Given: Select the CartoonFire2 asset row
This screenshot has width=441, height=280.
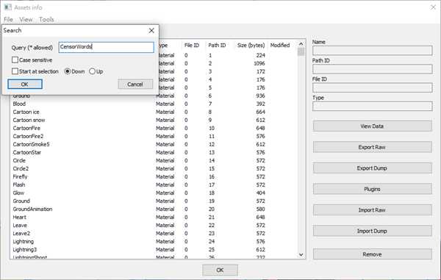Looking at the screenshot, I should [x=153, y=136].
